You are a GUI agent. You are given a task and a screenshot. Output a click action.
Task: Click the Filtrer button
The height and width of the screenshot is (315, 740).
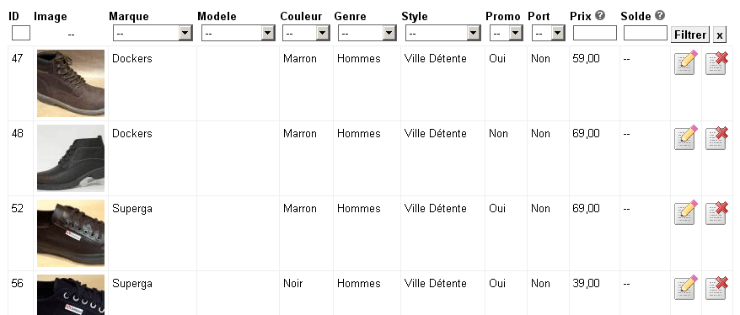pos(690,35)
